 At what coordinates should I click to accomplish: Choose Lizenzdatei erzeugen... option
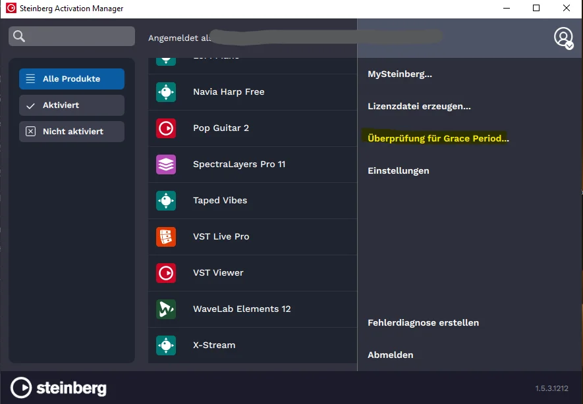point(419,106)
